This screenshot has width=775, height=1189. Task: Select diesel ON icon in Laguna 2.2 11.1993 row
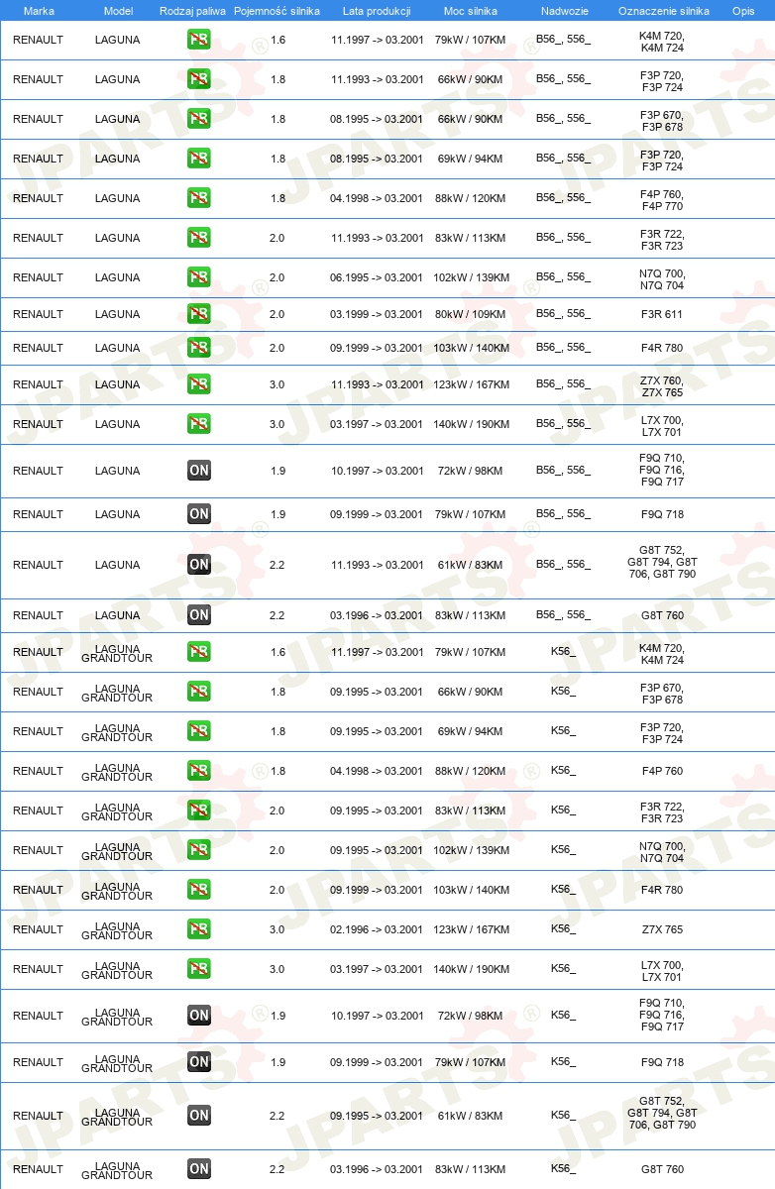pos(198,565)
